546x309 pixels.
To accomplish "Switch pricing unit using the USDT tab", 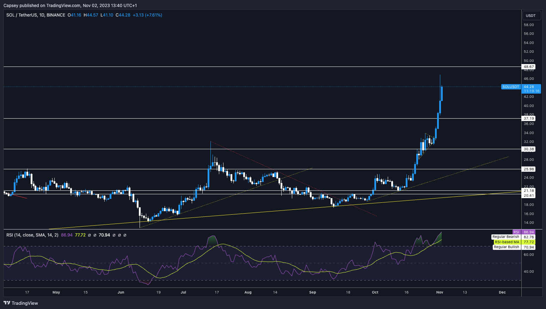I will pos(531,15).
